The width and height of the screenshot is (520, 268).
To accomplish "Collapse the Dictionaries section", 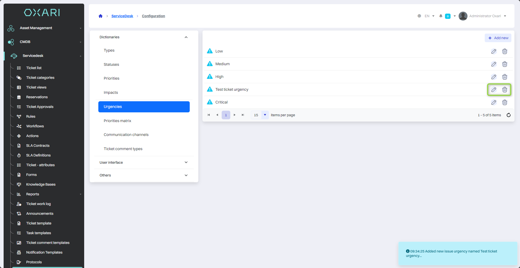I will pyautogui.click(x=186, y=37).
